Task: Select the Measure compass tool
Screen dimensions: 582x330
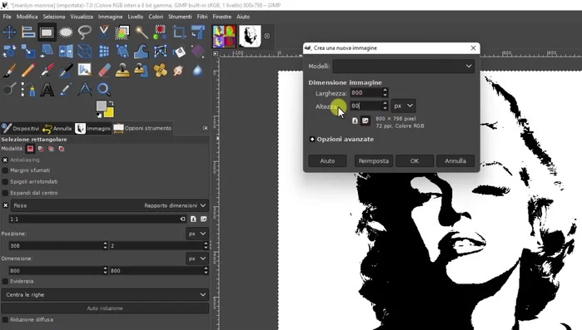Action: (x=85, y=89)
